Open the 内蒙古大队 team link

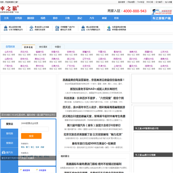(x=149, y=59)
